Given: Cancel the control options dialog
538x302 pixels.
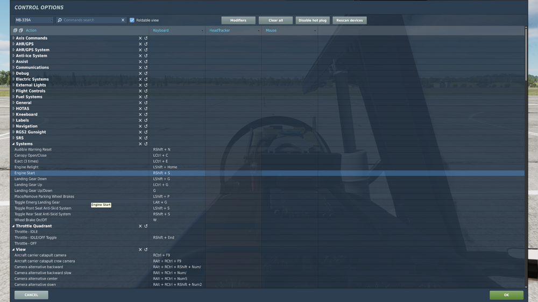Looking at the screenshot, I should [x=31, y=295].
